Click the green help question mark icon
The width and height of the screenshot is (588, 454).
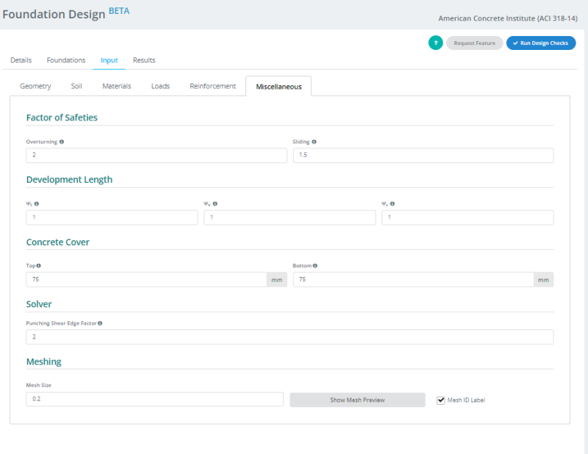[x=435, y=43]
